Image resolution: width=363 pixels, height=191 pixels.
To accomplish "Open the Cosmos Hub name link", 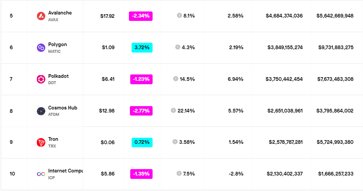I will [63, 108].
